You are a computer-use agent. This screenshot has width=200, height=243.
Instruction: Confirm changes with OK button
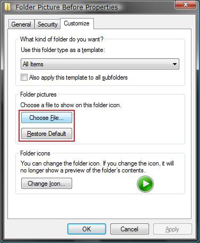[86, 229]
